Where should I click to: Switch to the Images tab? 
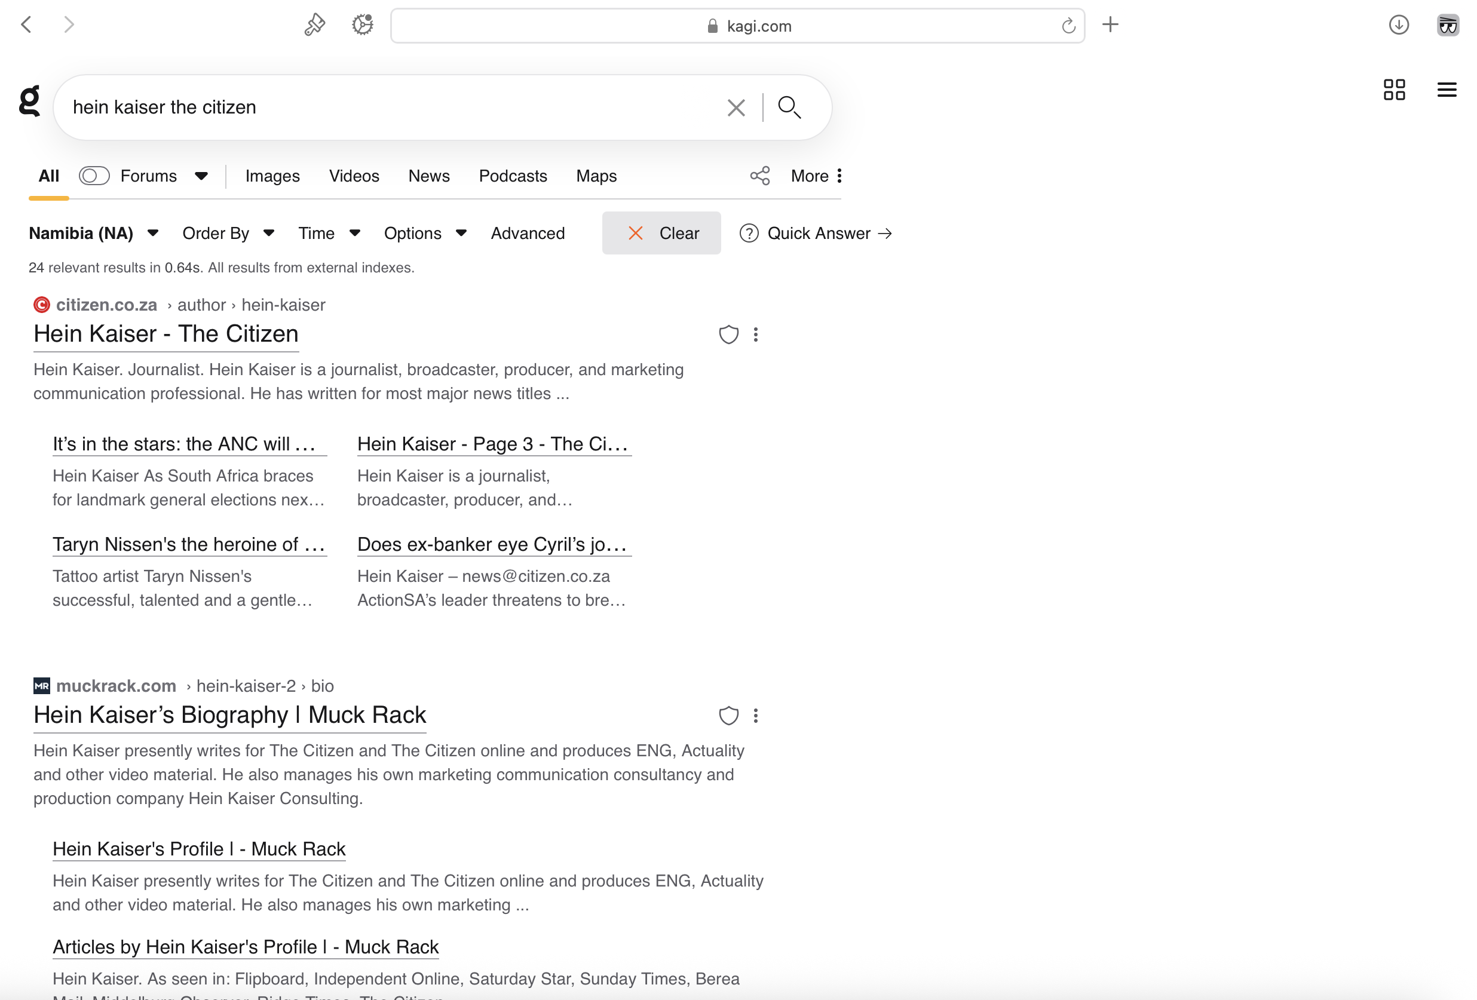click(x=272, y=176)
